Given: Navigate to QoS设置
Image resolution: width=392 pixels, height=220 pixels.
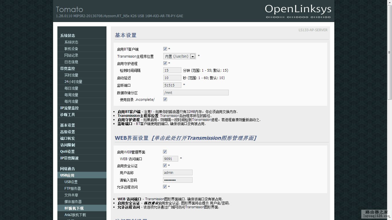Looking at the screenshot, I should point(66,152).
